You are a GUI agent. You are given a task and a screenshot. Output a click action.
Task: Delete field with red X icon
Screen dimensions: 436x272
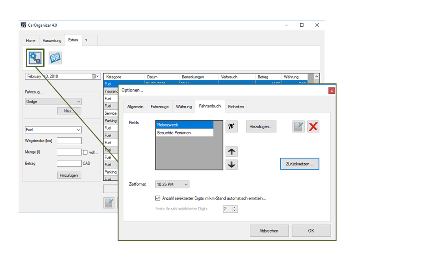313,127
